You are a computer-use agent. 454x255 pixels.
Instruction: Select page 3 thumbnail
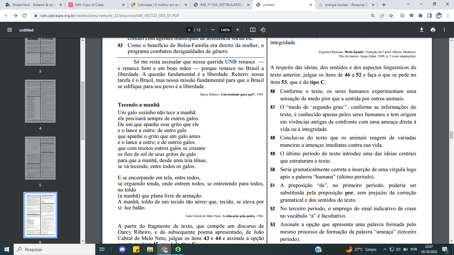pos(40,52)
